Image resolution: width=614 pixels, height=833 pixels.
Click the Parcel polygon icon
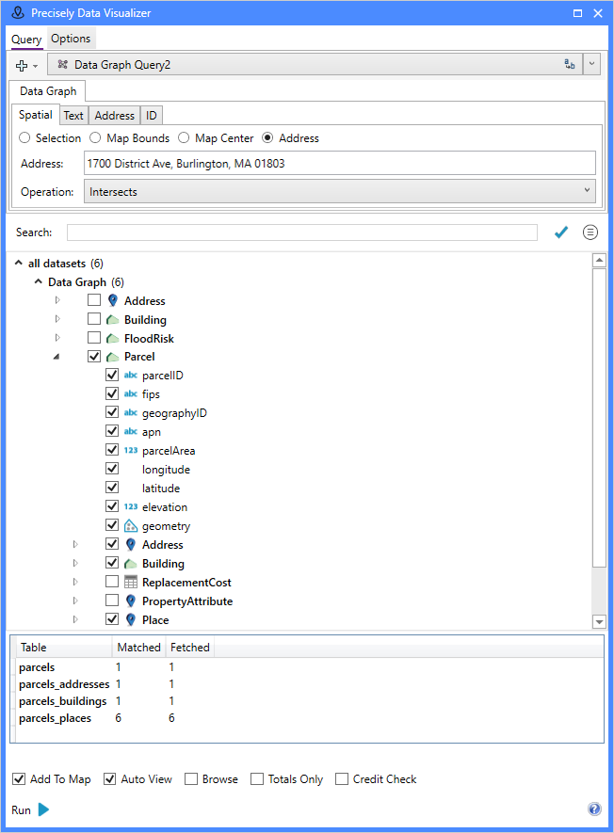(x=112, y=357)
